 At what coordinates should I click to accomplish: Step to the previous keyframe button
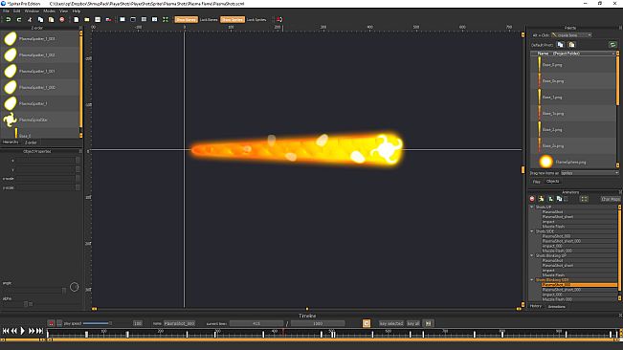tap(14, 331)
